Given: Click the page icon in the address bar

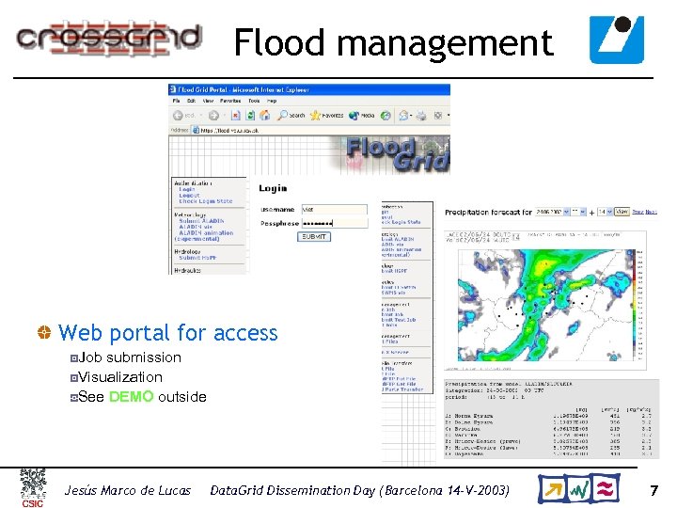Looking at the screenshot, I should coord(196,130).
